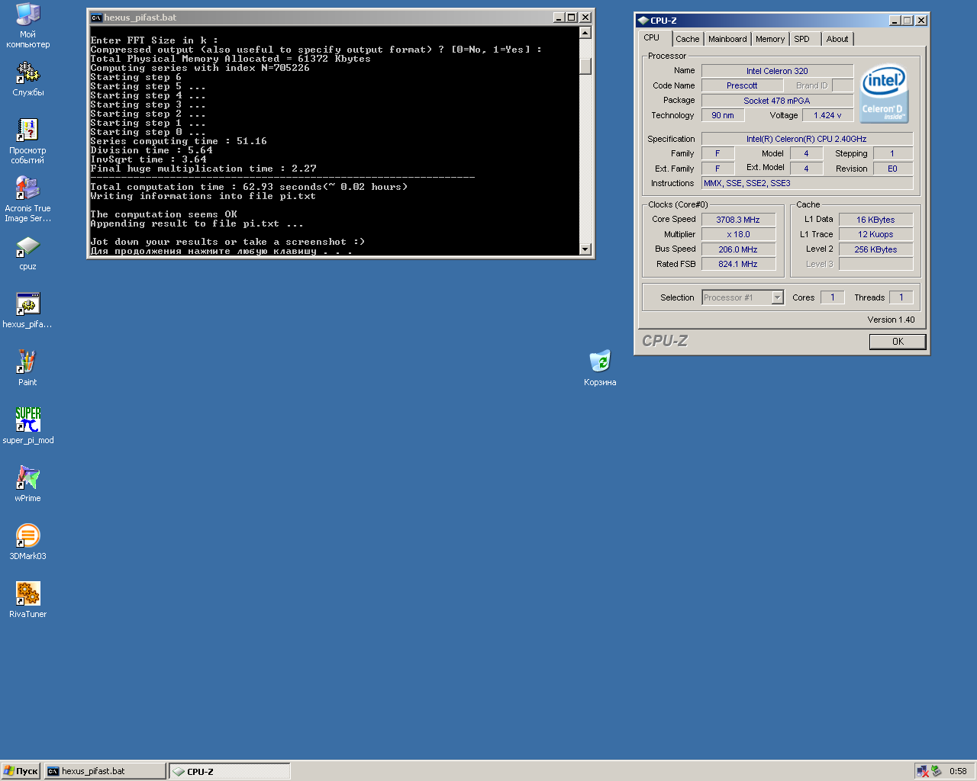Click the Prescott code name value
This screenshot has height=781, width=977.
coord(742,85)
